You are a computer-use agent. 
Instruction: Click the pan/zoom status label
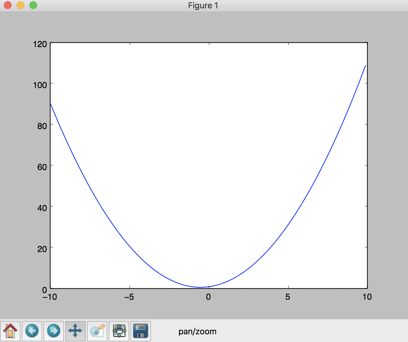point(197,331)
